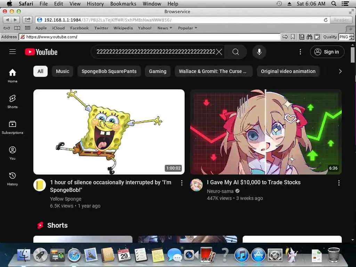The height and width of the screenshot is (267, 356).
Task: Open the Window menu
Action: (152, 3)
